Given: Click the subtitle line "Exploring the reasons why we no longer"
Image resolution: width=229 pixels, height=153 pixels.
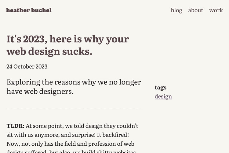Looking at the screenshot, I should (74, 82).
